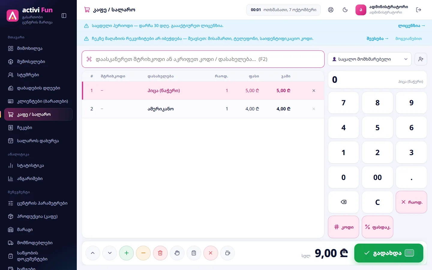This screenshot has height=270, width=432.
Task: Click the მოგვიანებით dismiss link
Action: [409, 39]
